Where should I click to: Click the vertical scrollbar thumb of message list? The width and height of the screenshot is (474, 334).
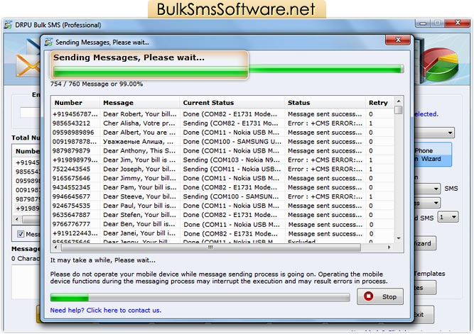tap(399, 110)
